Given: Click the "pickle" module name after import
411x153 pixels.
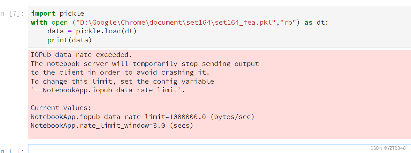Looking at the screenshot, I should [72, 14].
